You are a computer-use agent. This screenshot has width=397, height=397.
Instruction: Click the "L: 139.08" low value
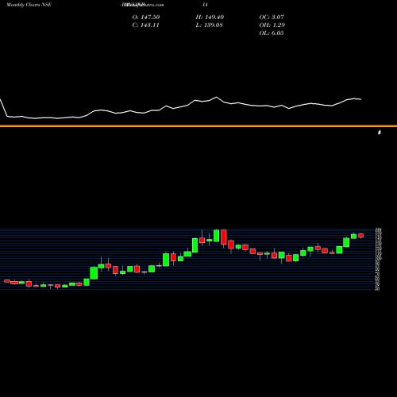click(209, 25)
